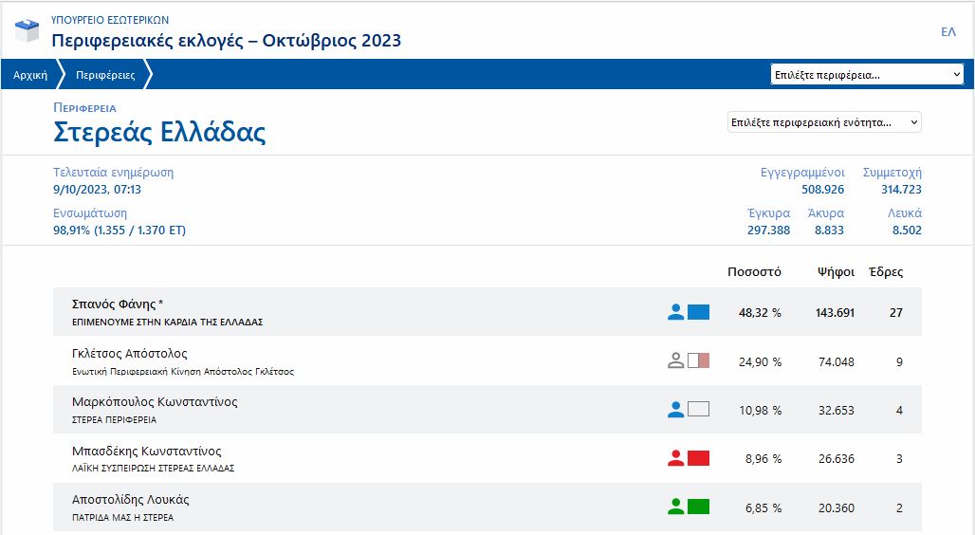Click person icon in Σπανός Φάνης row
Viewport: 975px width, 535px height.
coord(675,312)
